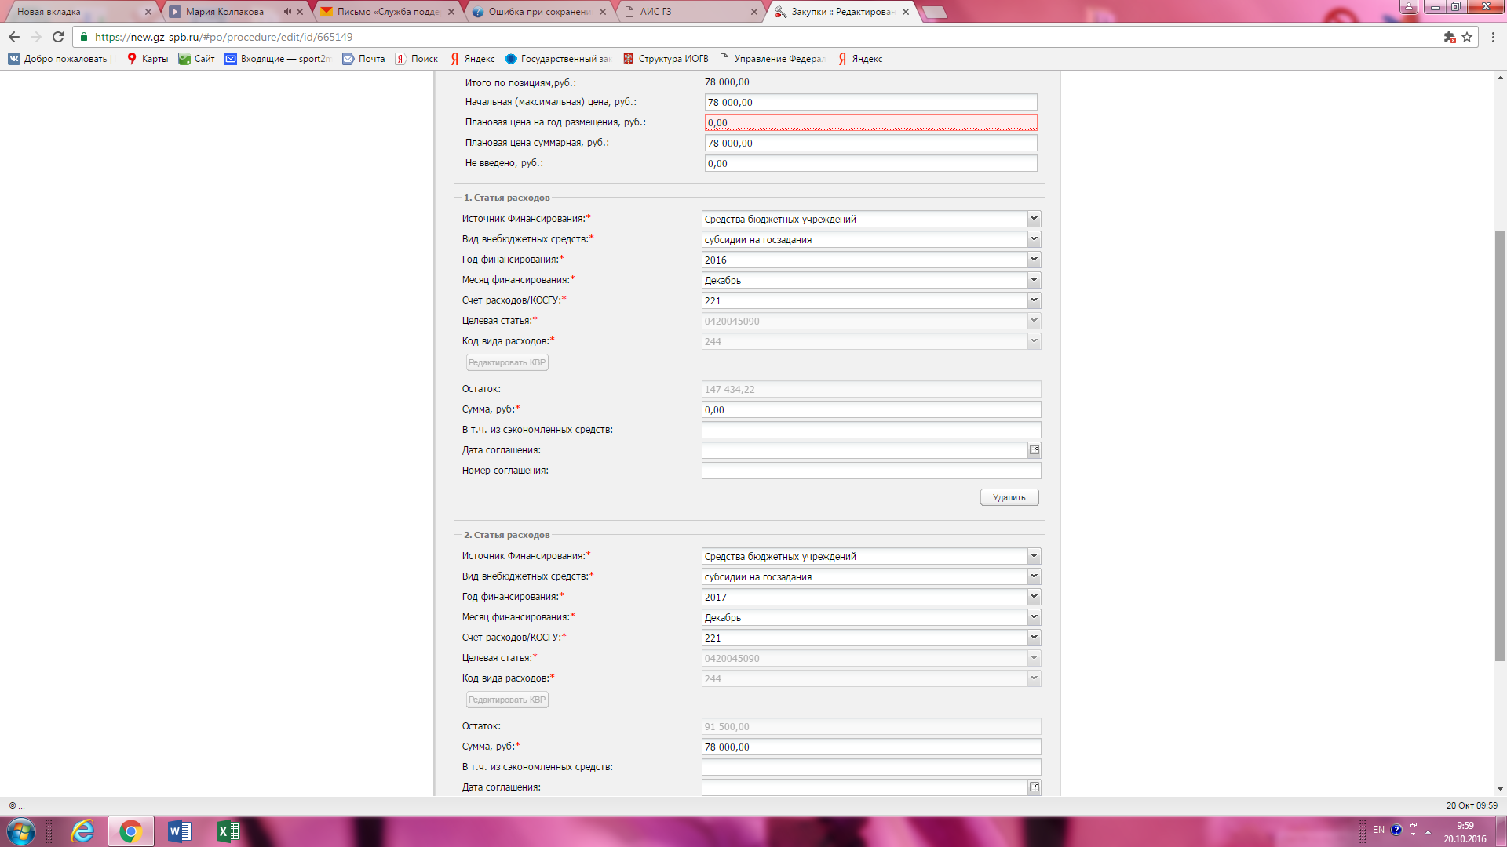Open second Источник Финансирования dropdown
The width and height of the screenshot is (1507, 847).
[1034, 556]
